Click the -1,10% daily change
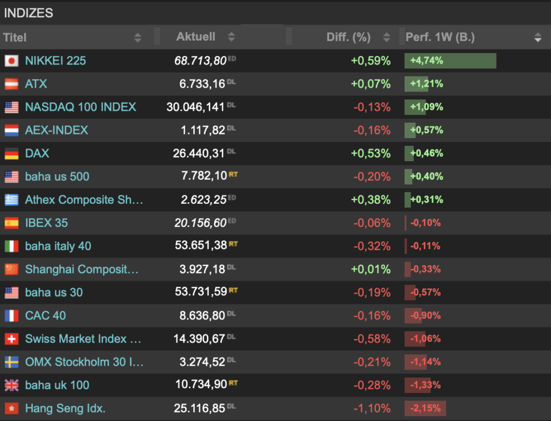Screen dimensions: 551x421 [372, 408]
